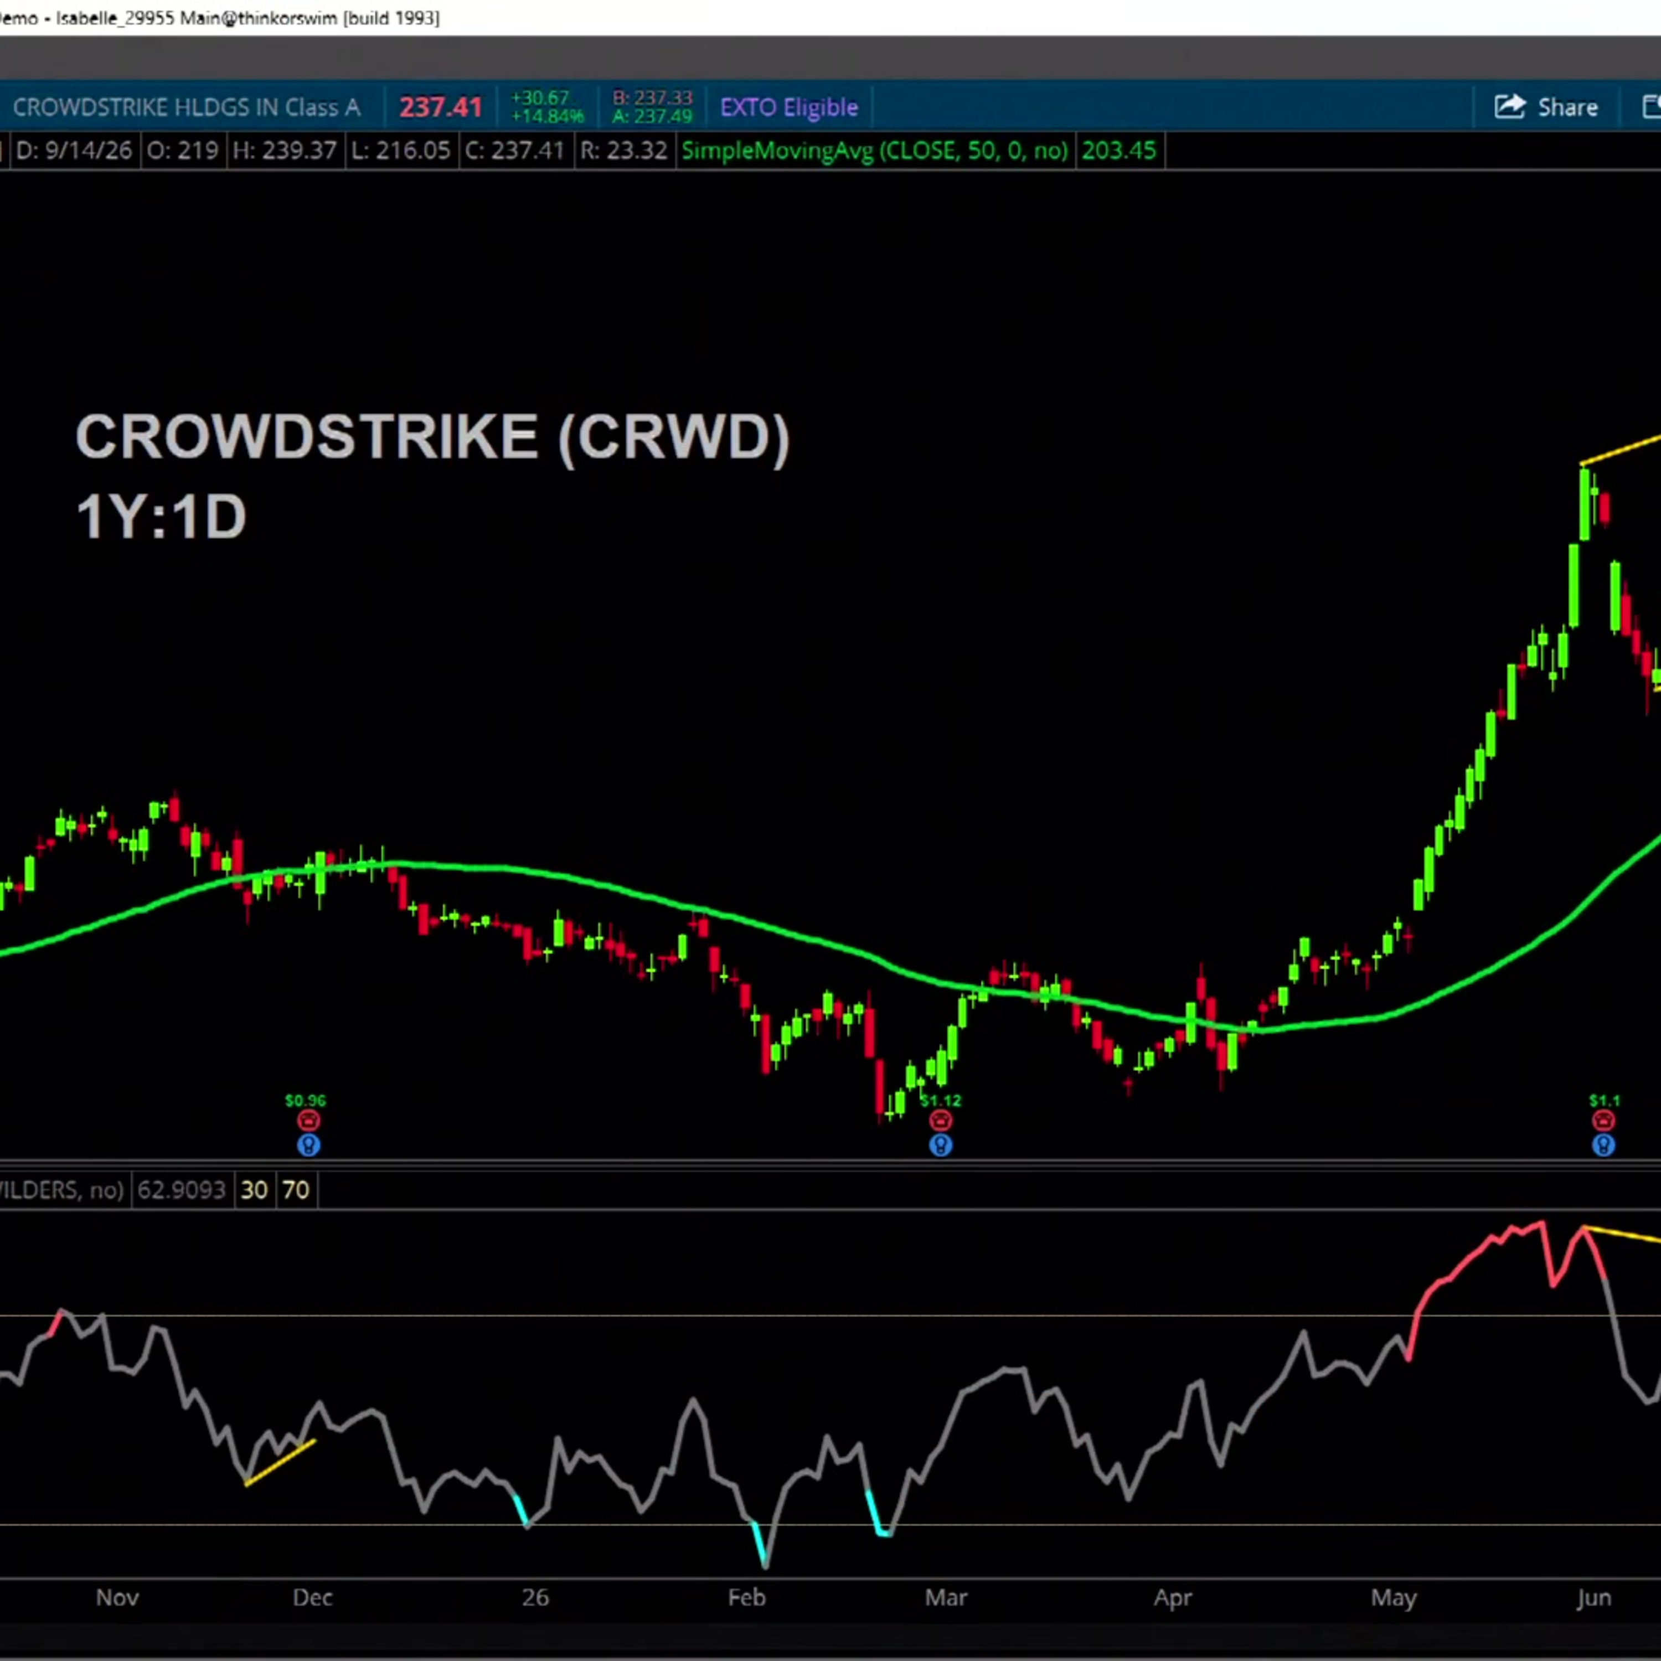Viewport: 1661px width, 1661px height.
Task: Click the Share button
Action: (x=1546, y=107)
